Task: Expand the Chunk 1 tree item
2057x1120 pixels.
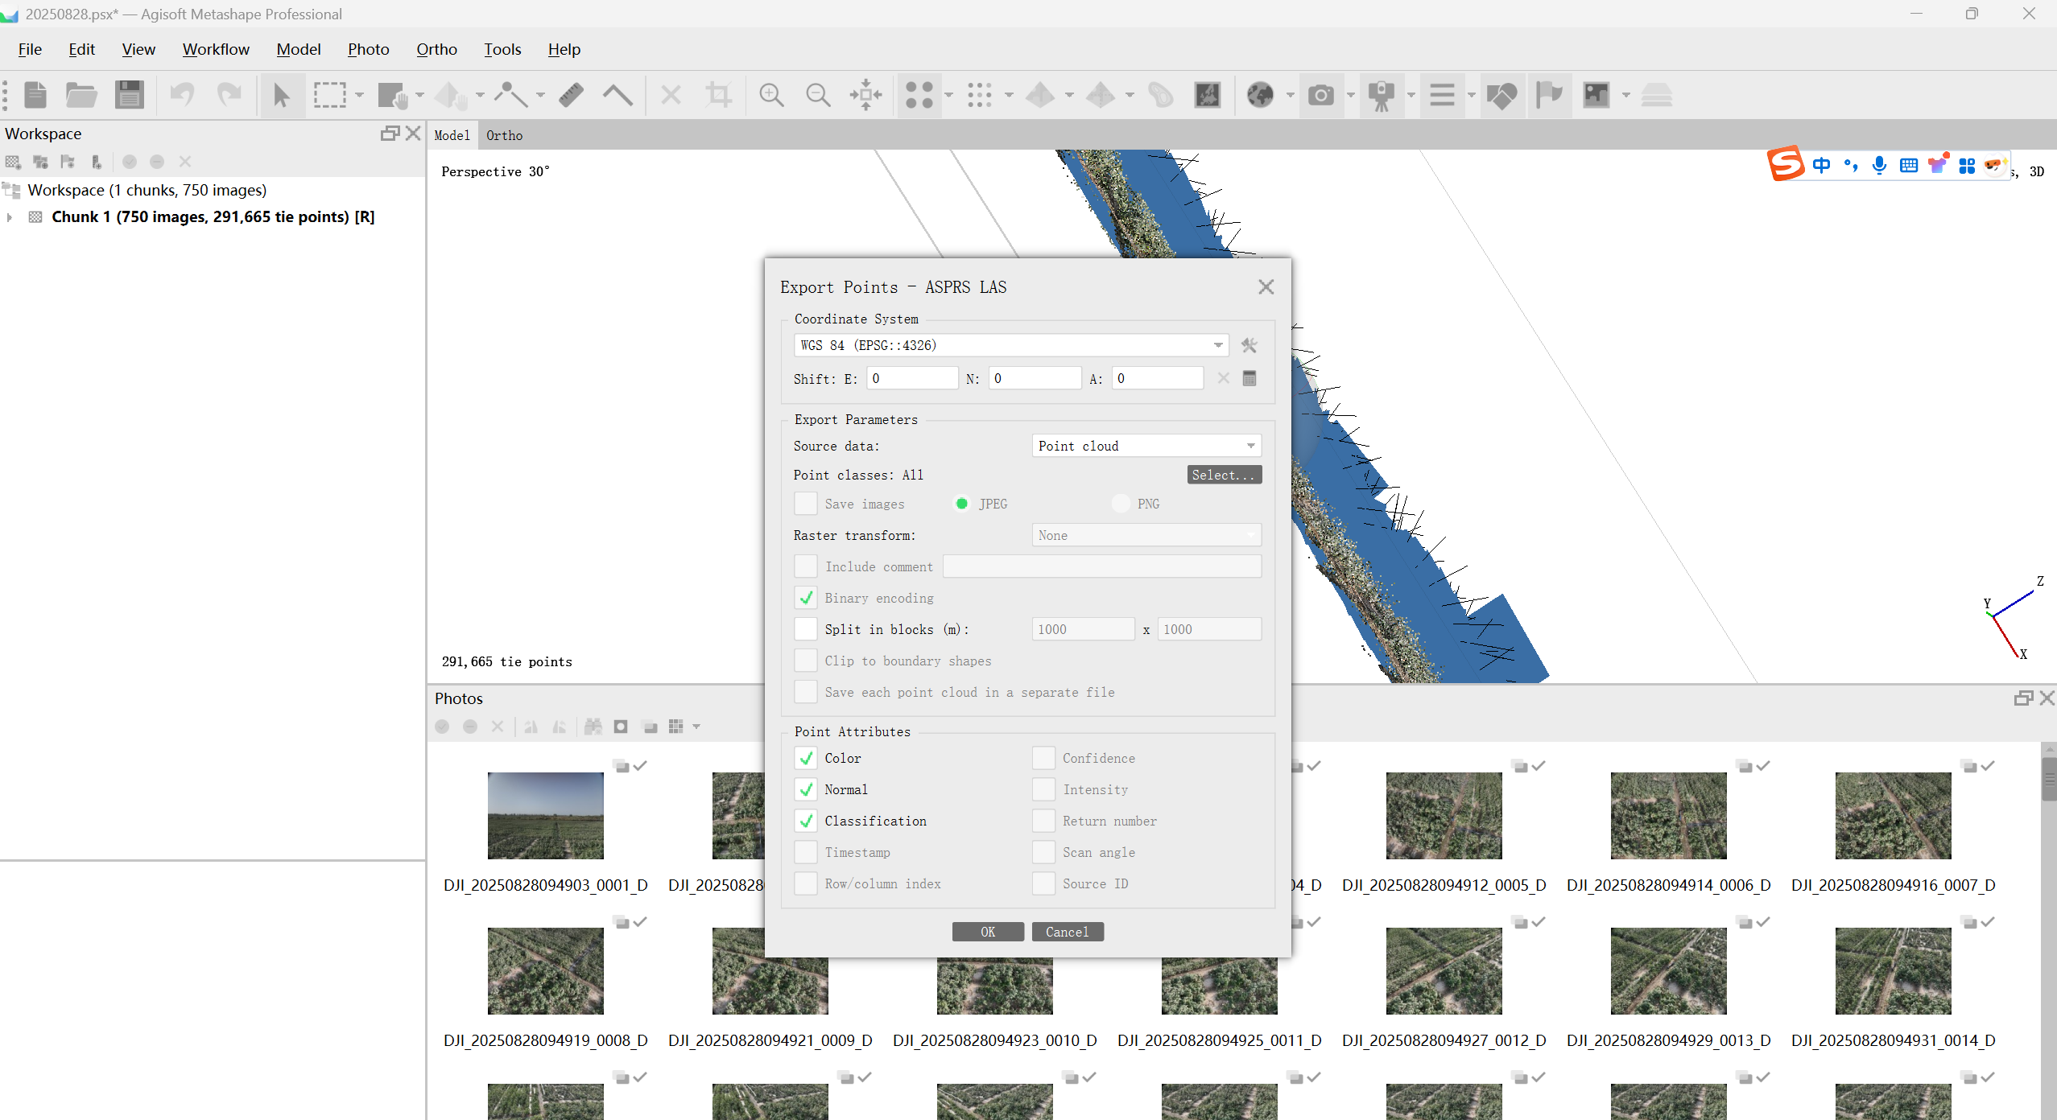Action: click(10, 217)
